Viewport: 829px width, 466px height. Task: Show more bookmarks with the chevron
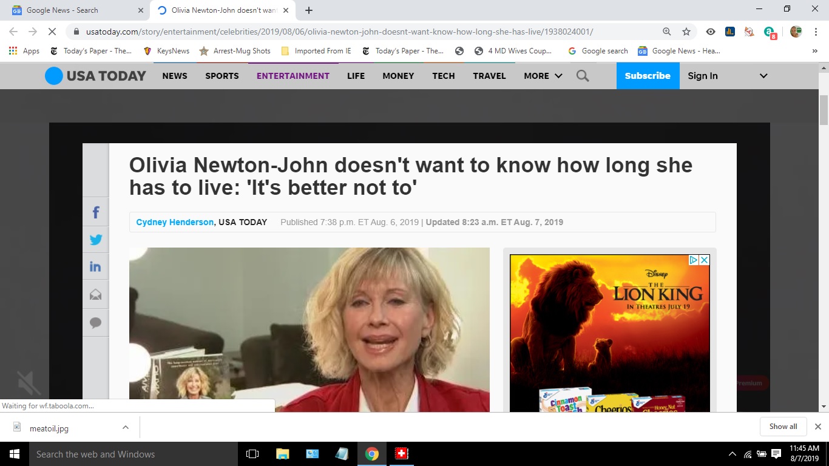click(x=814, y=51)
